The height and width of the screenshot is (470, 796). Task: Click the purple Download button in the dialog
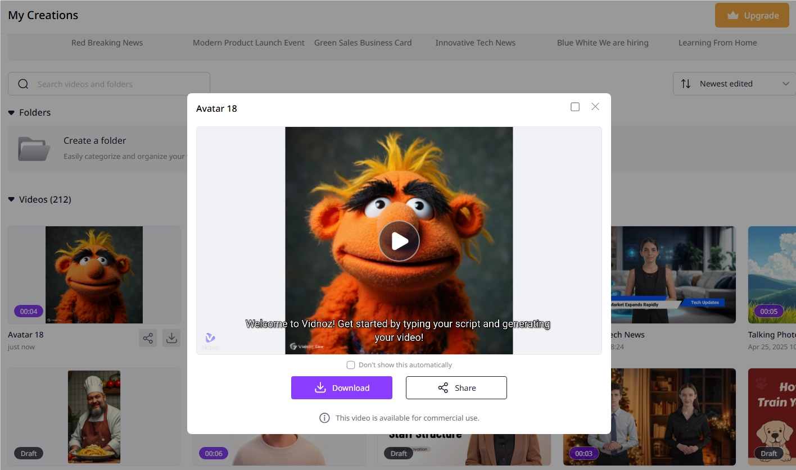(341, 387)
